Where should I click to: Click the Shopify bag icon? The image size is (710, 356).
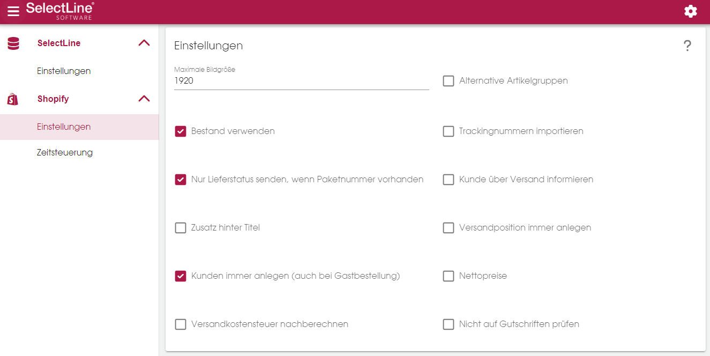[x=13, y=99]
